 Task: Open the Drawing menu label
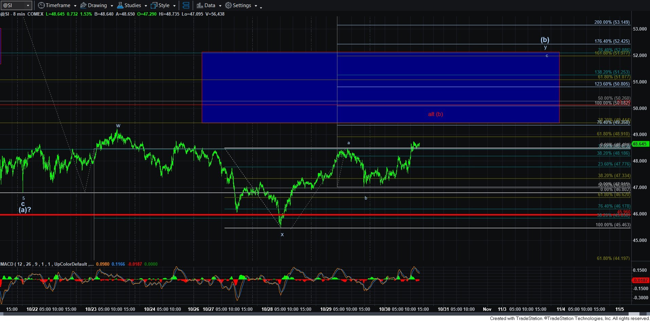click(97, 5)
